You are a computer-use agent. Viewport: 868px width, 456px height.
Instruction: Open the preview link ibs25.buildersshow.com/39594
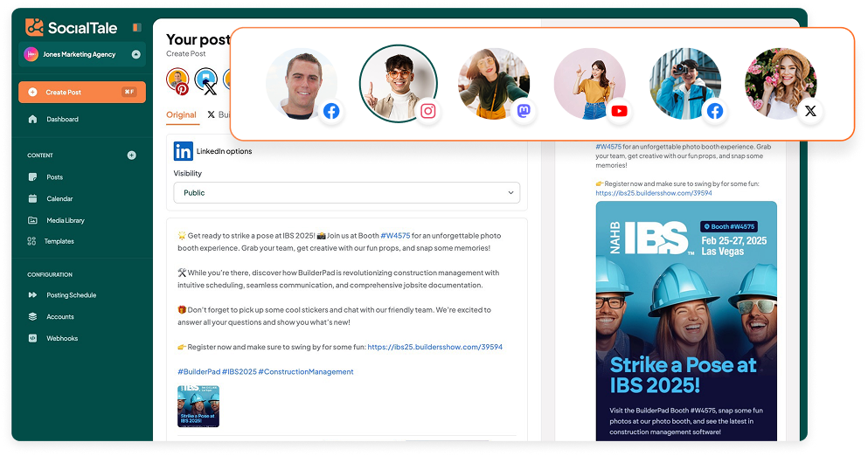(654, 193)
